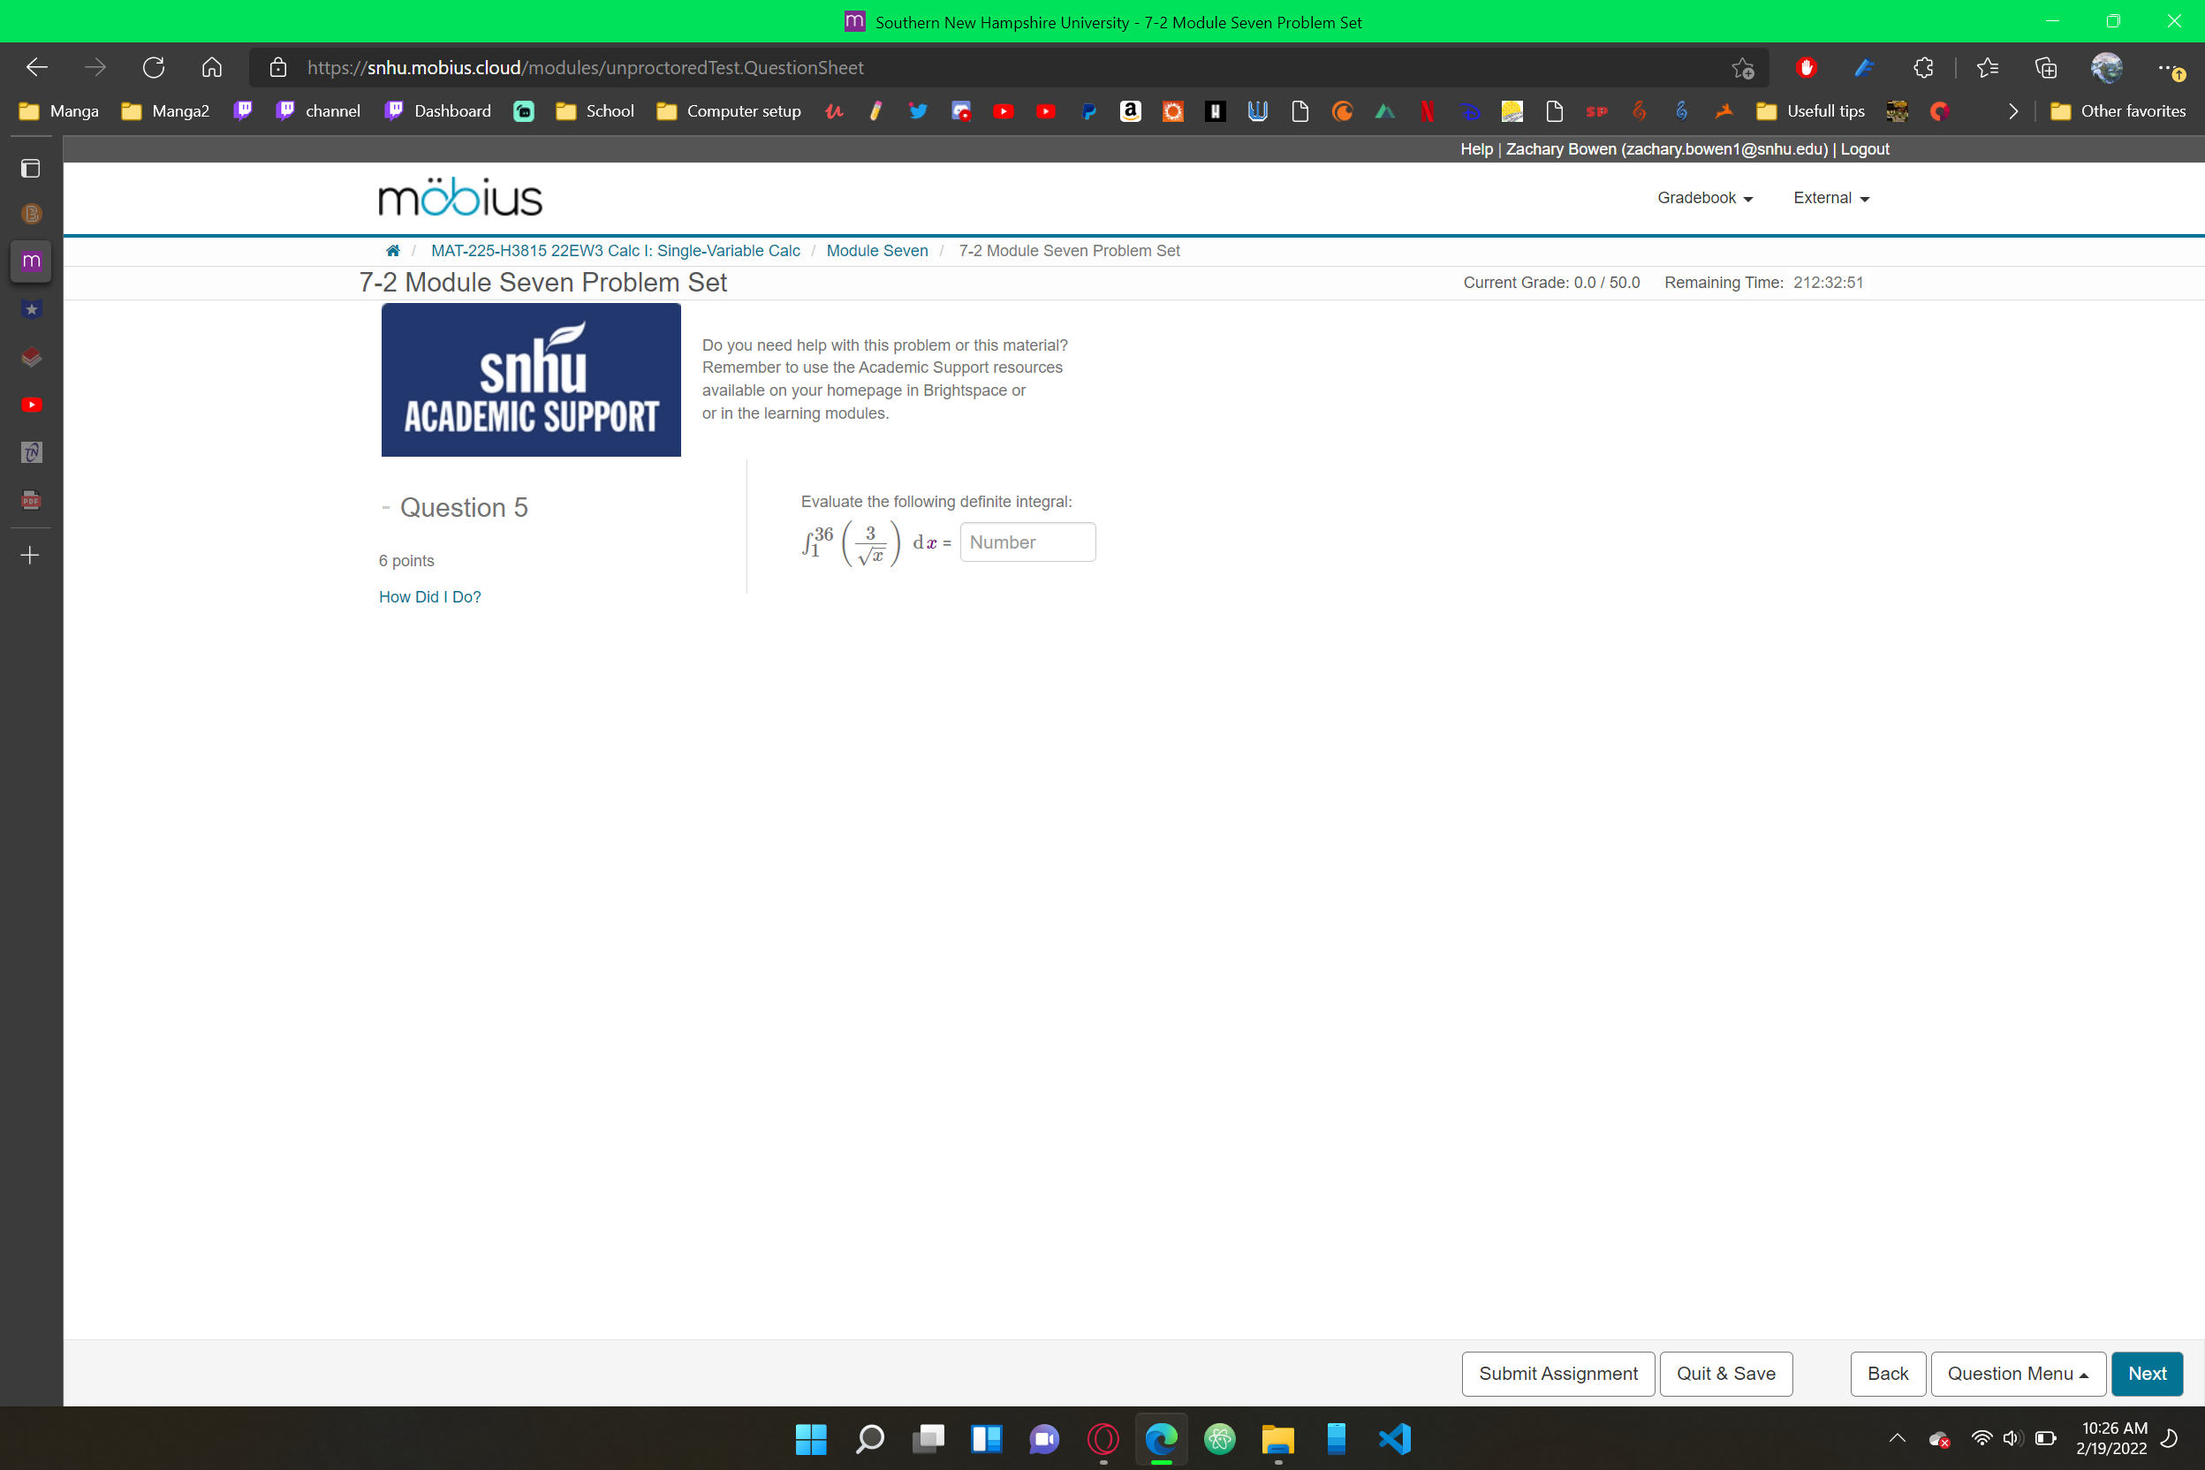Image resolution: width=2205 pixels, height=1470 pixels.
Task: Click the How Did I Do? link
Action: click(429, 596)
